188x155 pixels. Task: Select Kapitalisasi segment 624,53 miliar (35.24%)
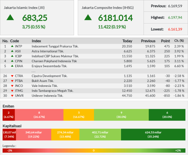click(153, 134)
